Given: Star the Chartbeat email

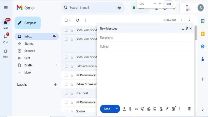Looking at the screenshot, I should tap(72, 93).
